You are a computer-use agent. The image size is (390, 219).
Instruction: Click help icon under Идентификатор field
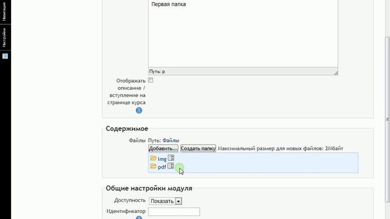139,218
